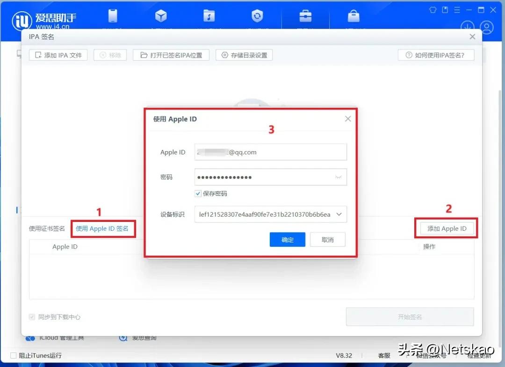The image size is (505, 367).
Task: Open the ringtones and wallpapers music icon
Action: (x=209, y=15)
